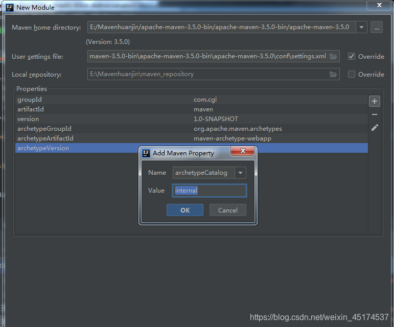Click Maven home directory path field
394x327 pixels.
point(222,28)
